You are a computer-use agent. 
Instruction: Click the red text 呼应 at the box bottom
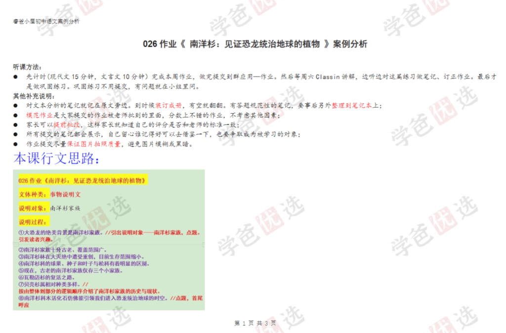[24, 305]
